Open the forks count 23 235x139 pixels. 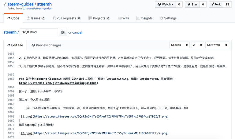coord(227,5)
